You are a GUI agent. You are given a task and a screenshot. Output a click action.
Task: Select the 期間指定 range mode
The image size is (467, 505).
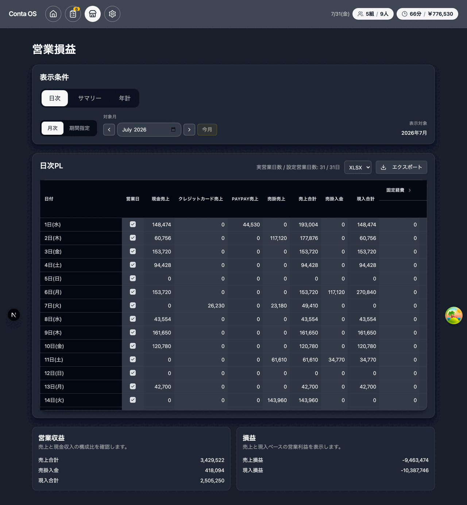coord(80,128)
